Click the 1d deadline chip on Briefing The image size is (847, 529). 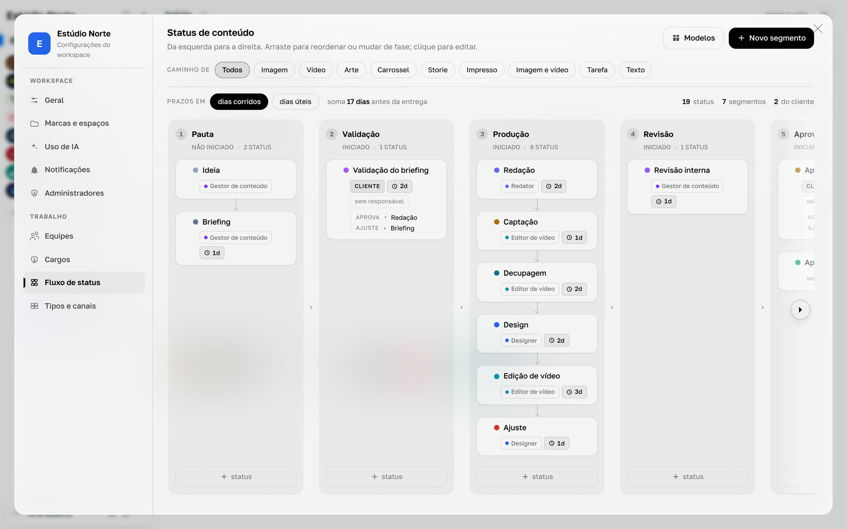212,253
